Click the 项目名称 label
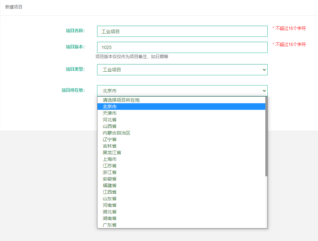 (x=75, y=31)
